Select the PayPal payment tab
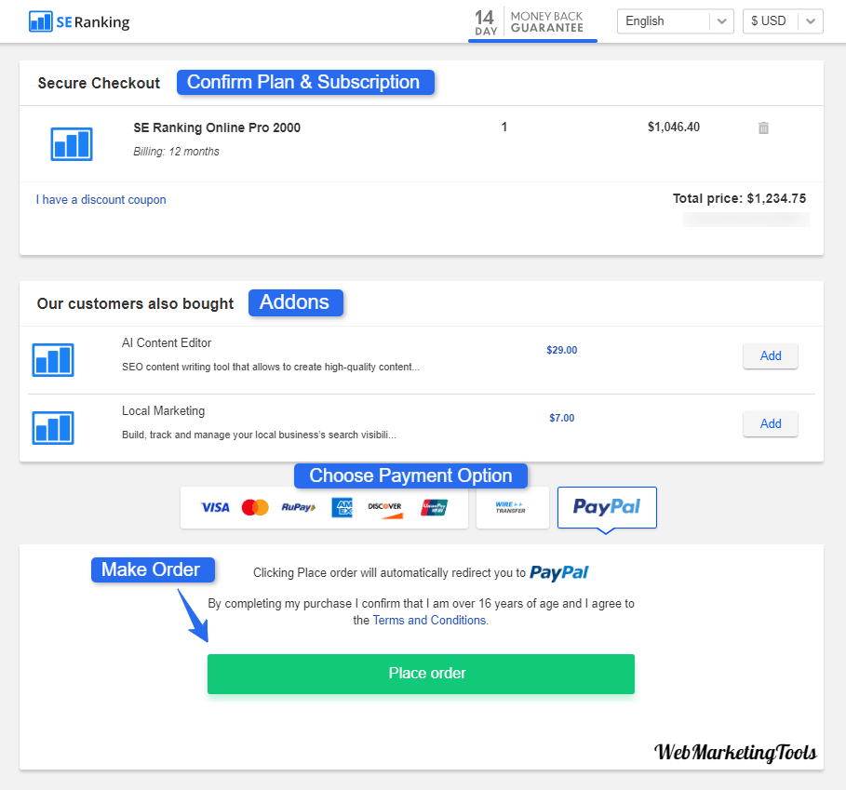 [x=607, y=507]
